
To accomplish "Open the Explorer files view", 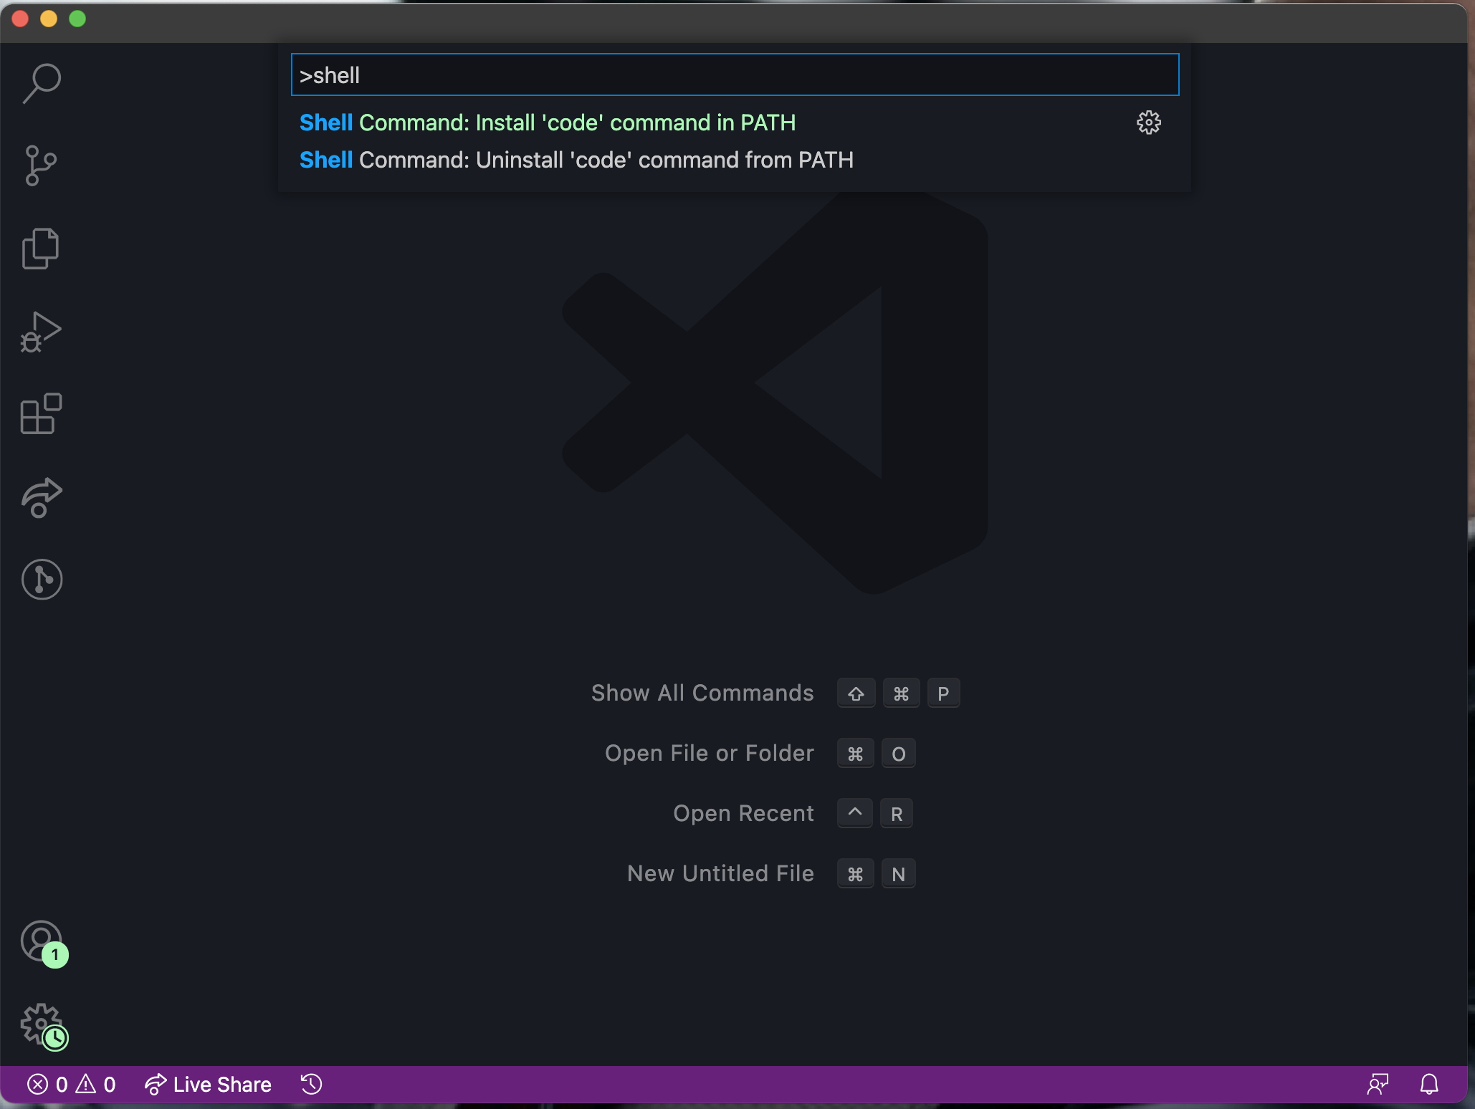I will pos(40,249).
